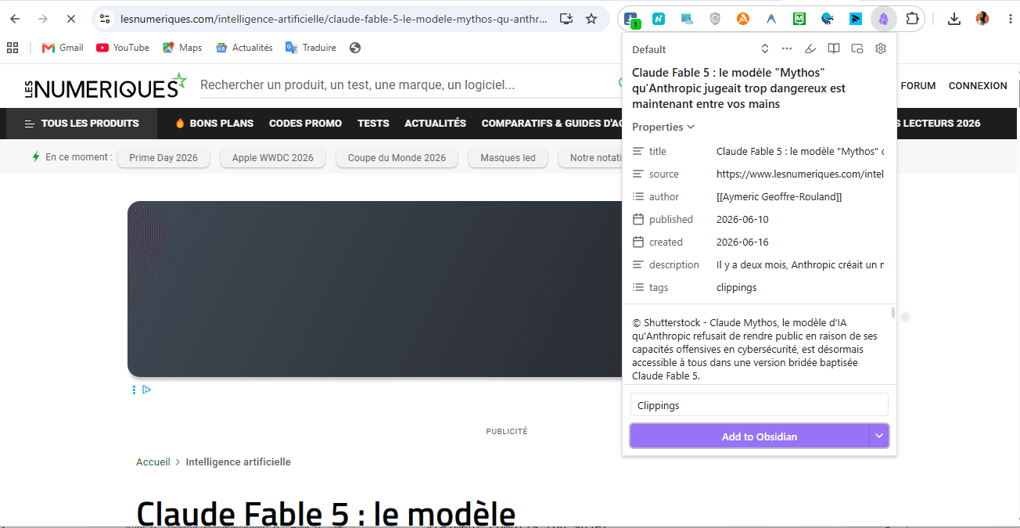Click the install app icon in address bar
This screenshot has height=528, width=1020.
pos(566,19)
